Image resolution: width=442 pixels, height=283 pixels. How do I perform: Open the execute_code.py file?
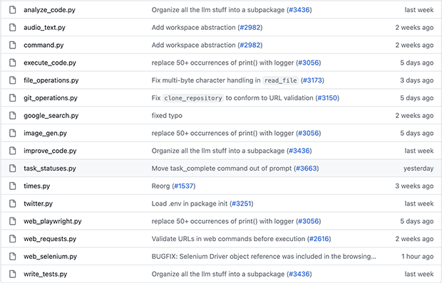pos(50,63)
